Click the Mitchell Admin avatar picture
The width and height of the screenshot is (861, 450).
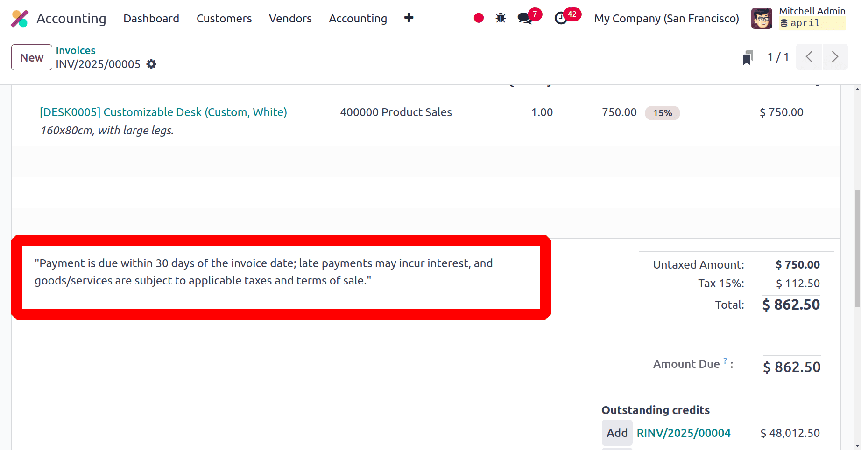coord(762,19)
